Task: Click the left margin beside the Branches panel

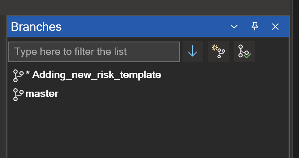Action: pos(3,86)
